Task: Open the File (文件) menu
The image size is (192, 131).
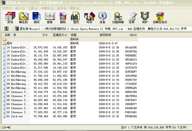Action: pos(7,8)
